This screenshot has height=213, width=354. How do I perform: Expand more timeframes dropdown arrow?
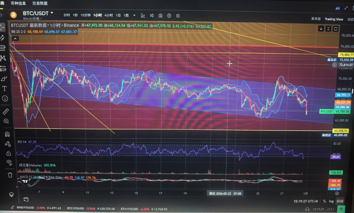tap(135, 16)
